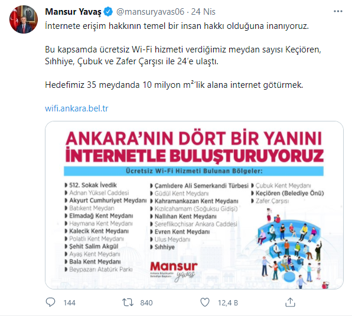Open Mansur Yavaş profile avatar
The width and height of the screenshot is (352, 316).
tap(24, 19)
